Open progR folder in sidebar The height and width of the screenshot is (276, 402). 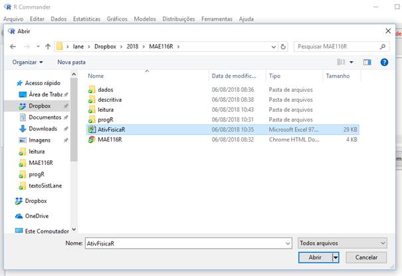[x=32, y=174]
